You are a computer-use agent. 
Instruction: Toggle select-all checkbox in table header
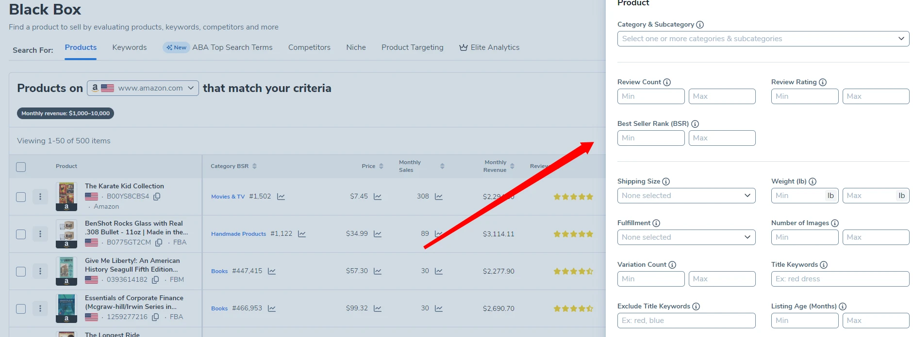pyautogui.click(x=21, y=167)
